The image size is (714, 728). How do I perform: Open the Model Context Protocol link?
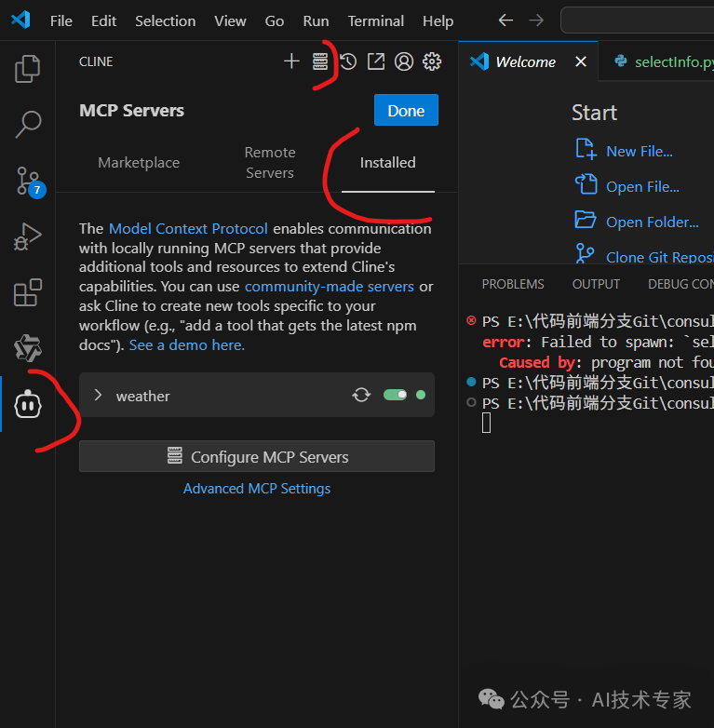[188, 228]
